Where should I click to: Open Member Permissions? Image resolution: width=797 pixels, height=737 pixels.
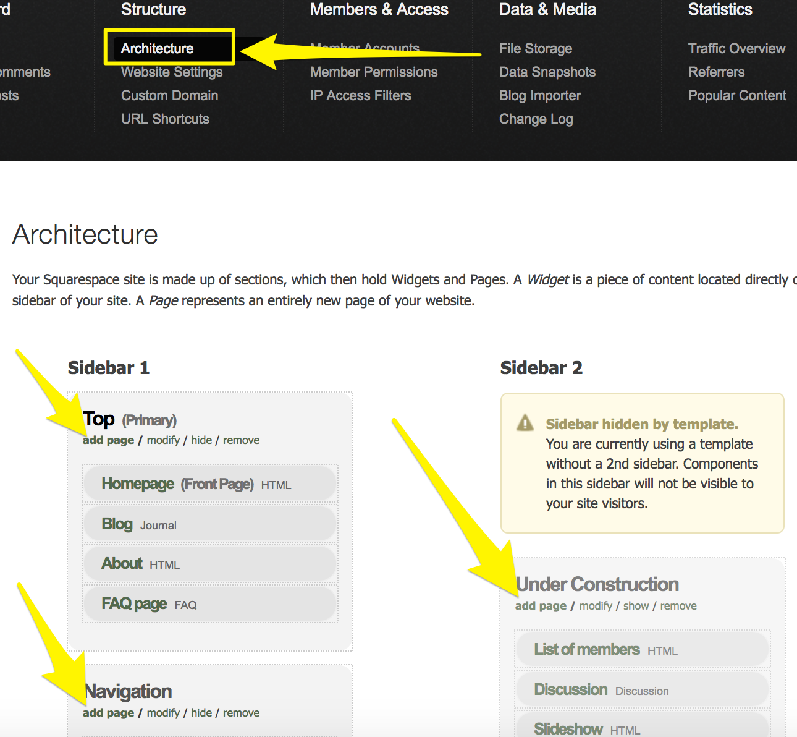point(373,72)
